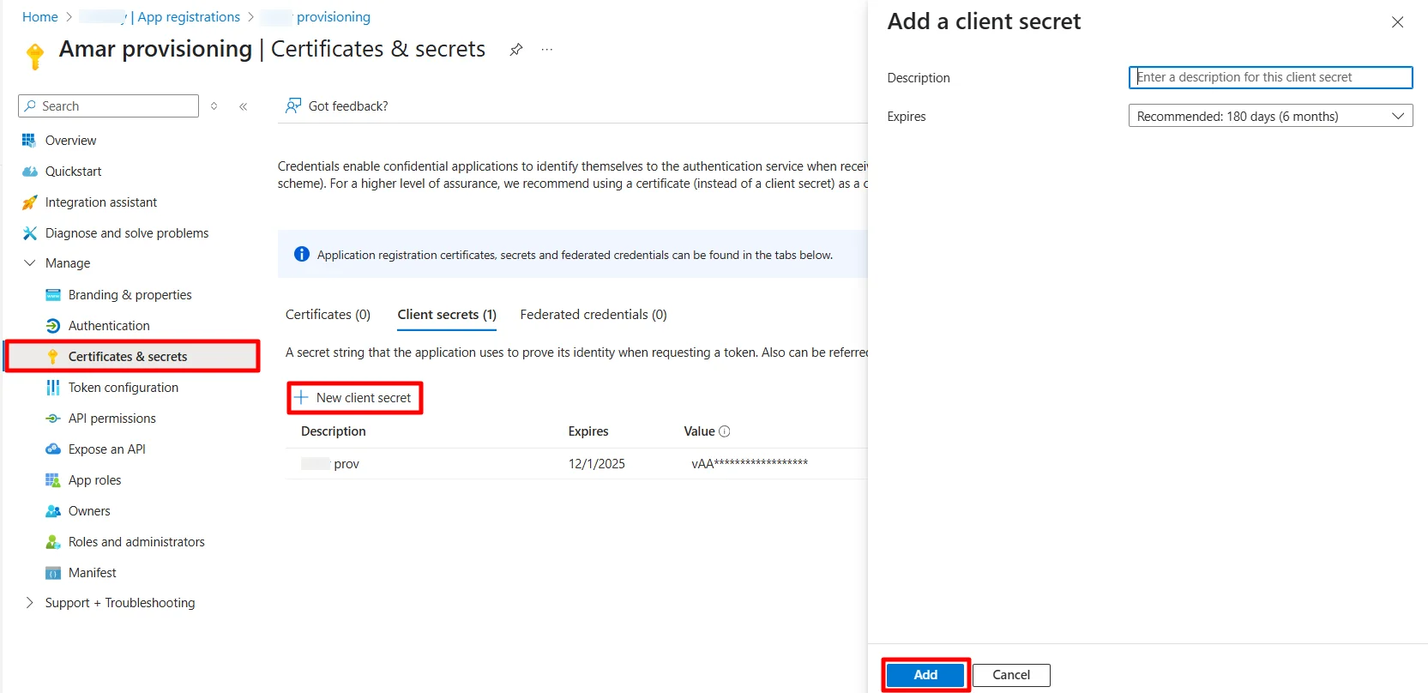Click the Cancel button
The height and width of the screenshot is (693, 1428).
pyautogui.click(x=1011, y=675)
